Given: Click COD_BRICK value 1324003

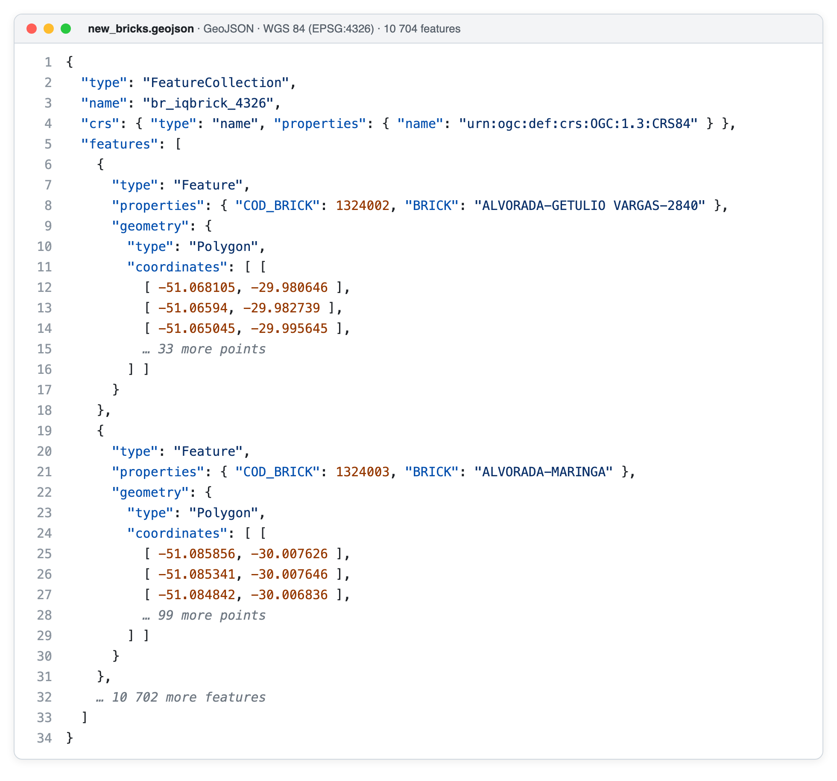Looking at the screenshot, I should (363, 472).
